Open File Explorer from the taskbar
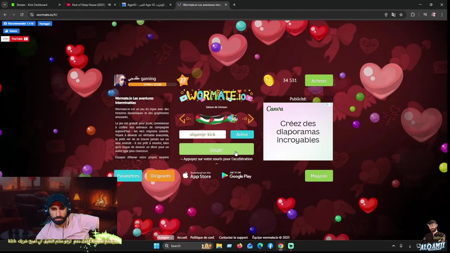The image size is (450, 253). click(219, 246)
